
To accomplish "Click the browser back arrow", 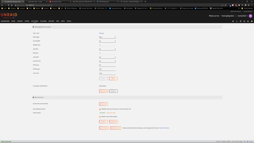I will (2, 5).
